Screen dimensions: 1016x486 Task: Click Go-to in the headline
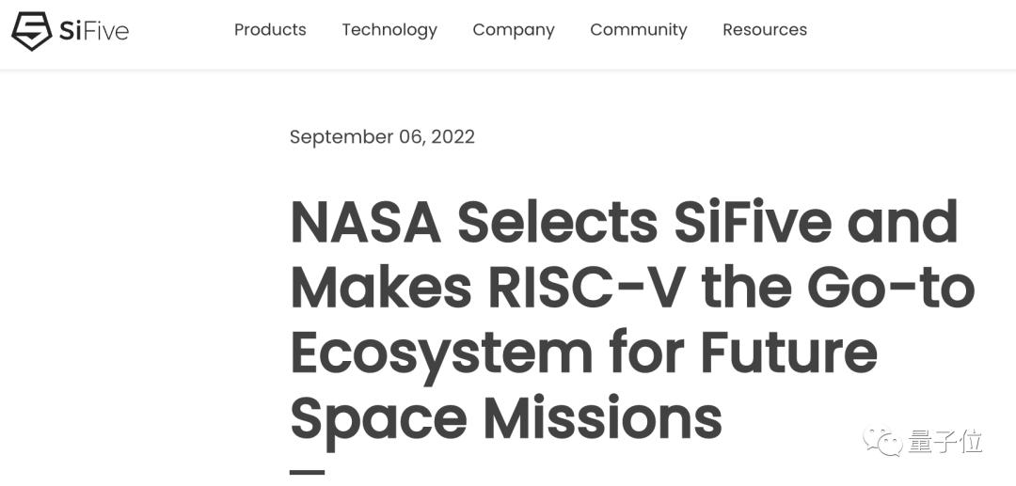(x=891, y=288)
